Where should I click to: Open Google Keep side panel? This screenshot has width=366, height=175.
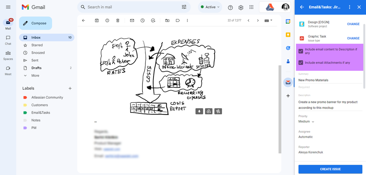(x=288, y=35)
